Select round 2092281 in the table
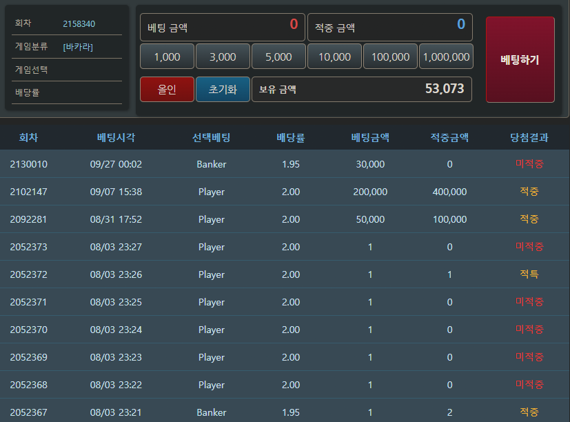Image resolution: width=570 pixels, height=422 pixels. tap(29, 219)
